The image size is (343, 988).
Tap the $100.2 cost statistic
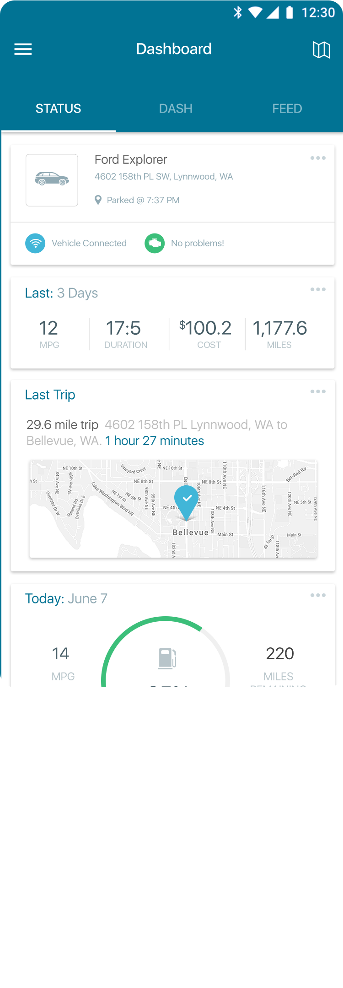tap(206, 333)
